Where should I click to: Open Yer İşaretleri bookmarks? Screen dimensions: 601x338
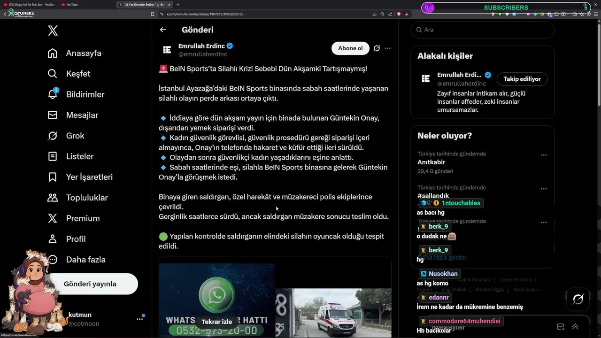(x=80, y=177)
